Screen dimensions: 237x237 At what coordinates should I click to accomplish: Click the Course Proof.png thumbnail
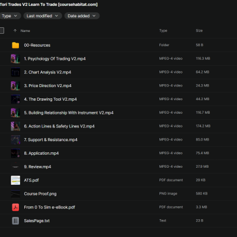[15, 194]
